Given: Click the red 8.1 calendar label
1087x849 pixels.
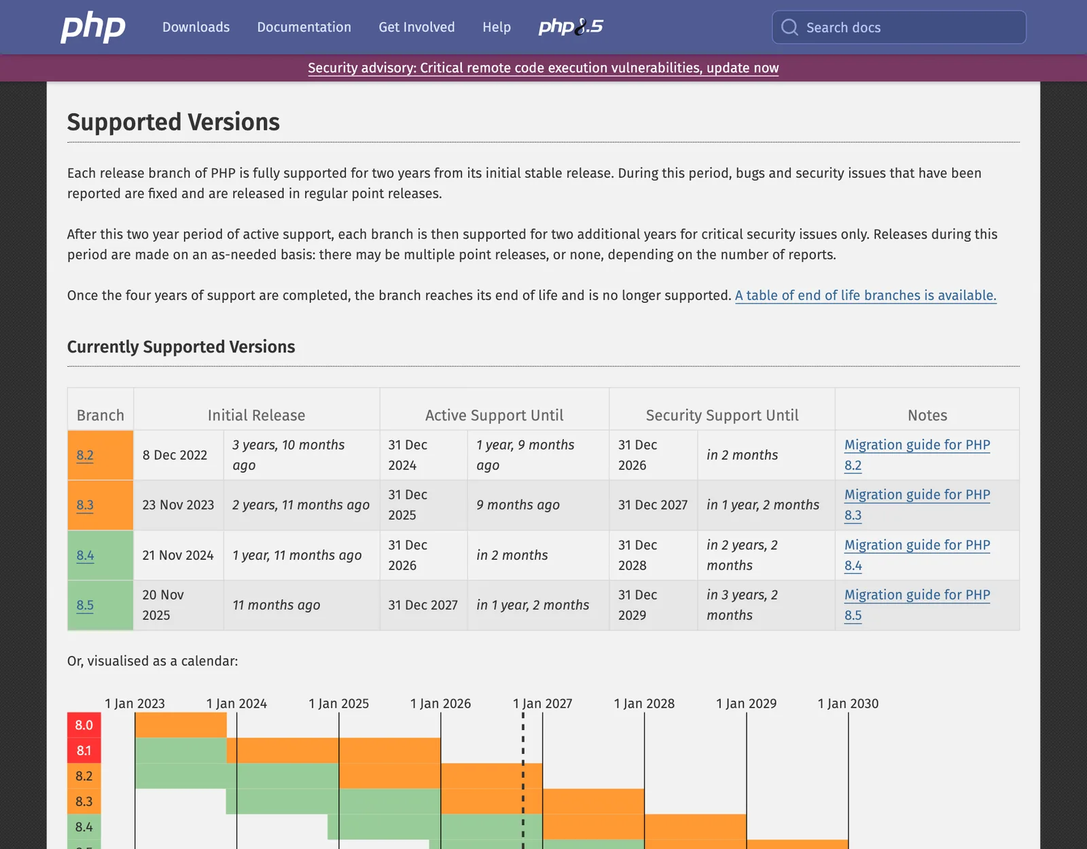Looking at the screenshot, I should (x=84, y=751).
